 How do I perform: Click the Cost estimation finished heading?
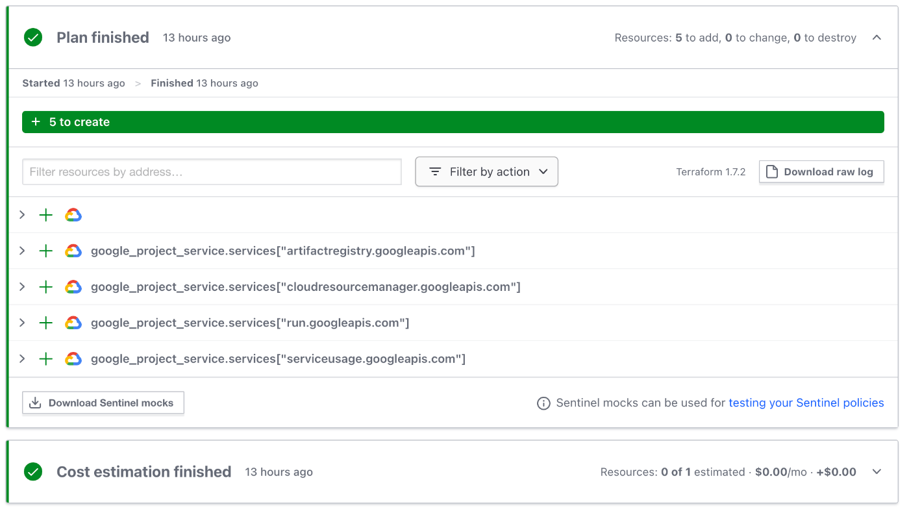tap(143, 472)
